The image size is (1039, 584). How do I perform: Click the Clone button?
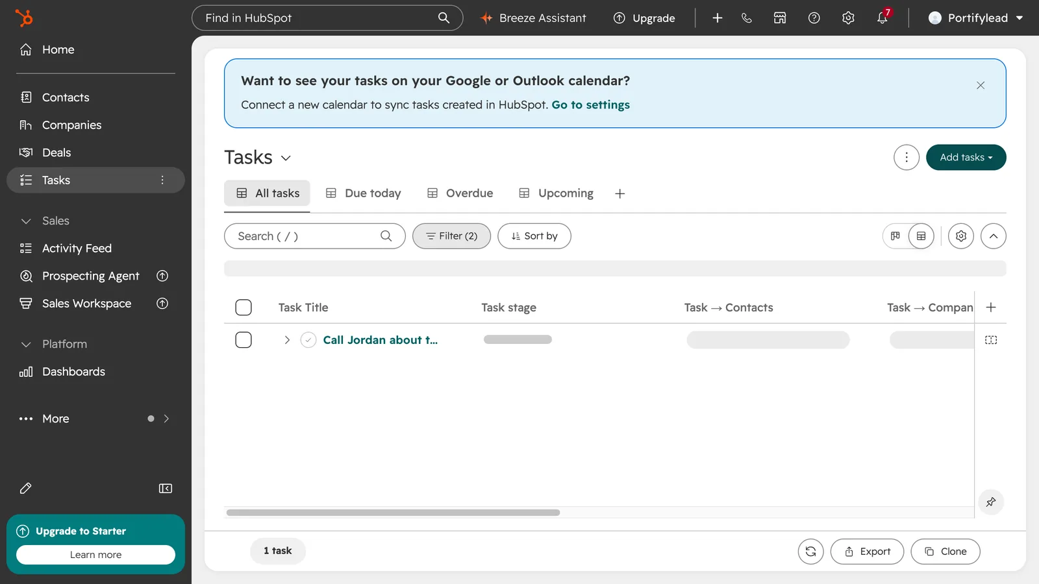pos(945,552)
